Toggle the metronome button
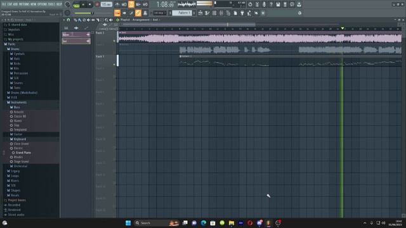 click(117, 4)
